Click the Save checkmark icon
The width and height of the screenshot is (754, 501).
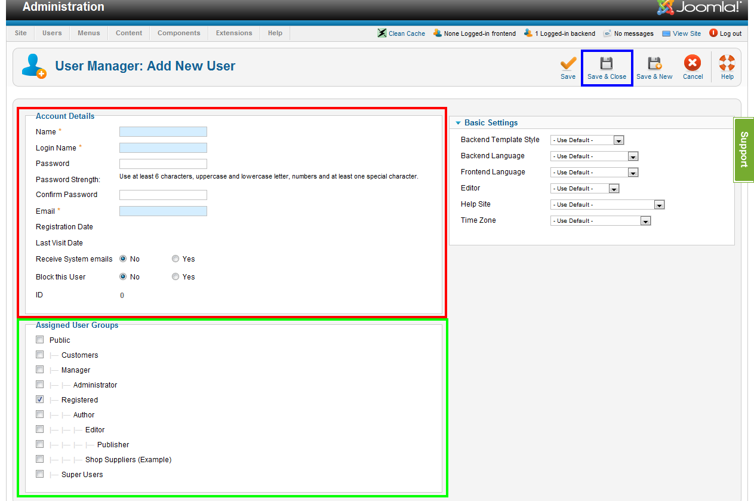coord(568,63)
